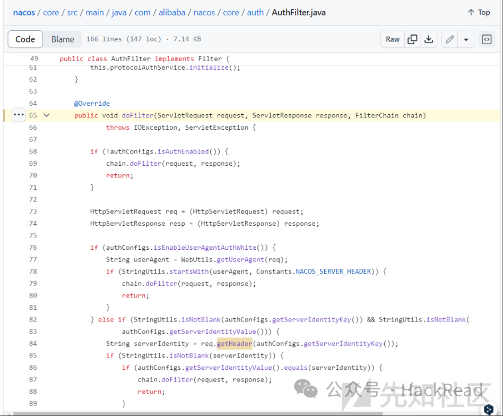Click floating assistant icon at bottom right
Viewport: 503px width, 416px height.
[x=489, y=409]
